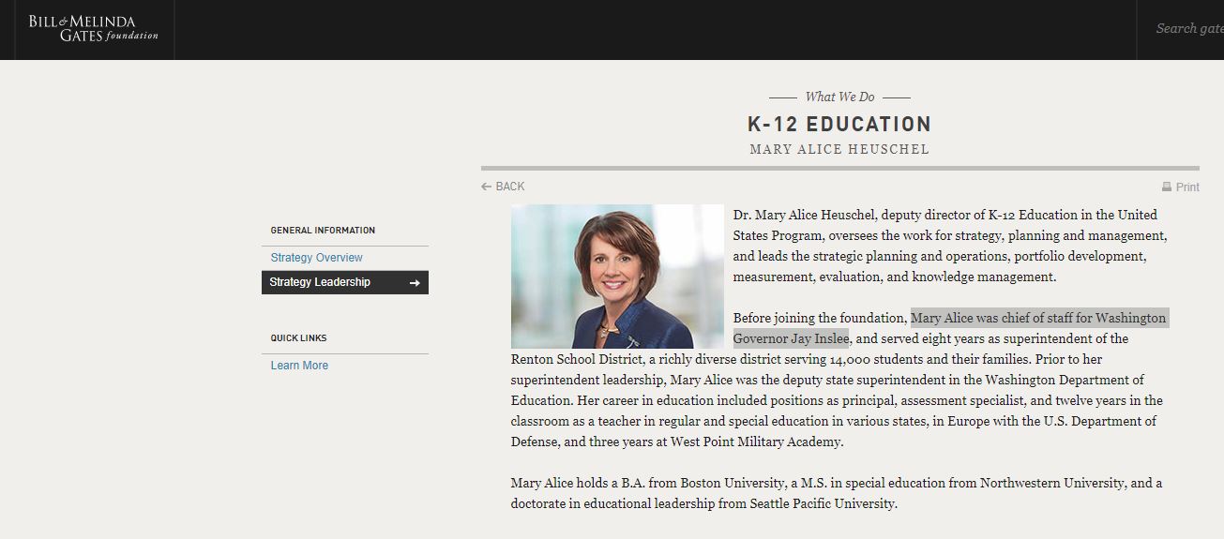Click Mary Alice Heuschel's portrait photo
The height and width of the screenshot is (539, 1224).
617,277
